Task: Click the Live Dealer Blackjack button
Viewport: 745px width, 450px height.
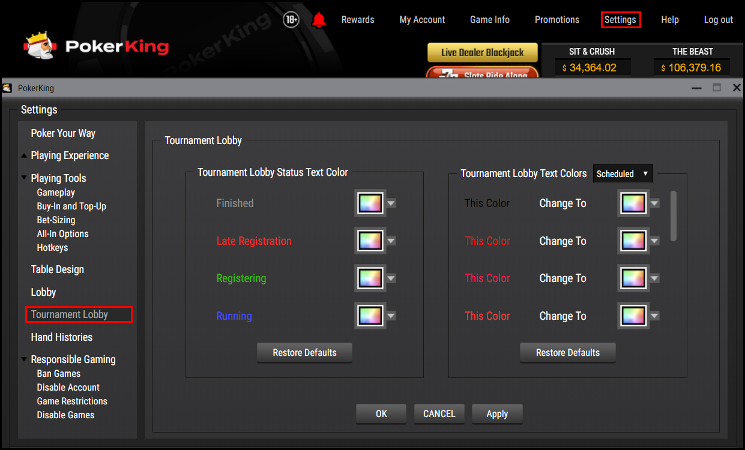Action: [482, 53]
